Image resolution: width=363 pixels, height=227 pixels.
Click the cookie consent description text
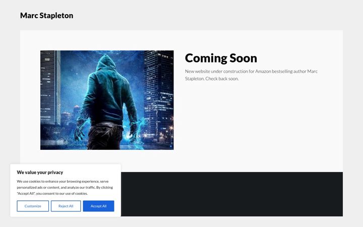[65, 187]
